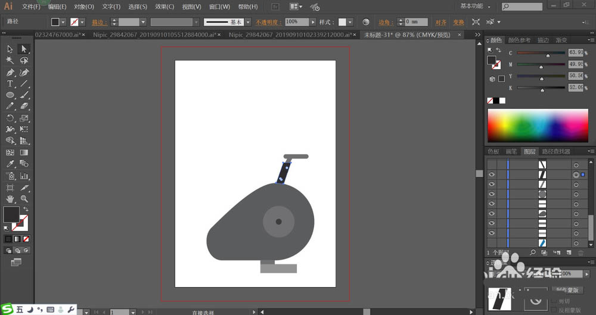Image resolution: width=596 pixels, height=315 pixels.
Task: Select the Scale tool
Action: 24,118
